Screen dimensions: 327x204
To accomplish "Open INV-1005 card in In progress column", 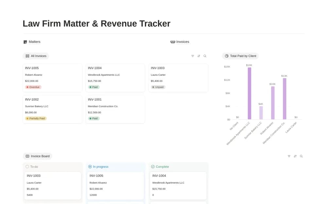I will pos(115,186).
